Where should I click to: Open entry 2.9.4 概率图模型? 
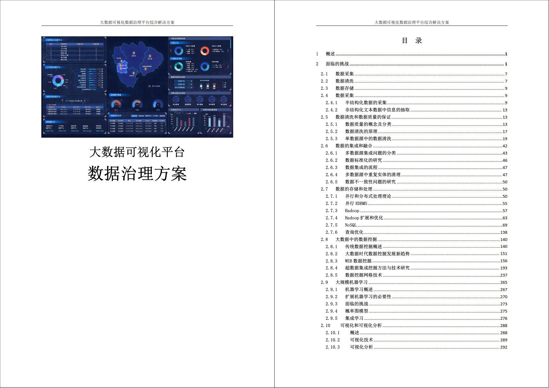click(416, 311)
